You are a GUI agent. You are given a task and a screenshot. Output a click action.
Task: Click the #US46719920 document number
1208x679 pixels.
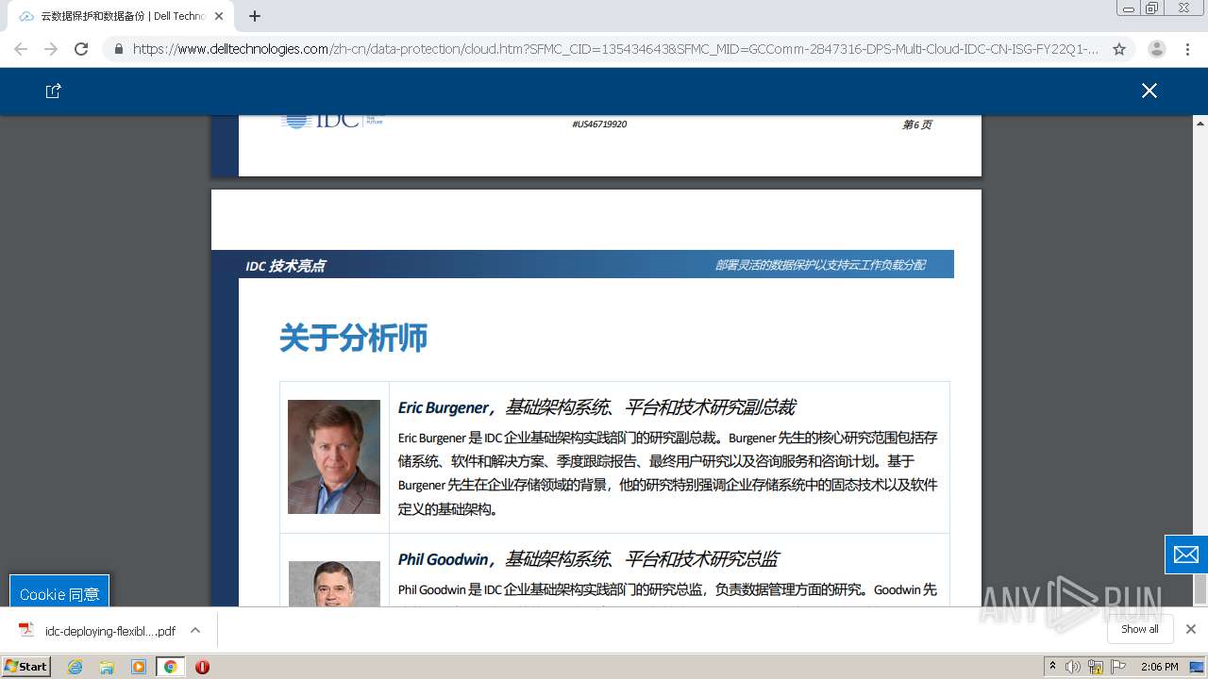[x=599, y=124]
